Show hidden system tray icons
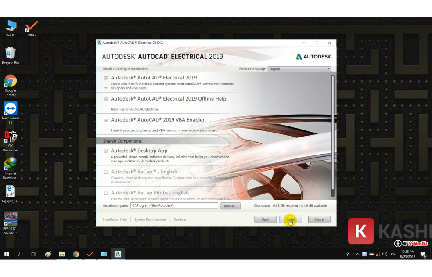Viewport: 432px width, 277px height. pos(357,254)
